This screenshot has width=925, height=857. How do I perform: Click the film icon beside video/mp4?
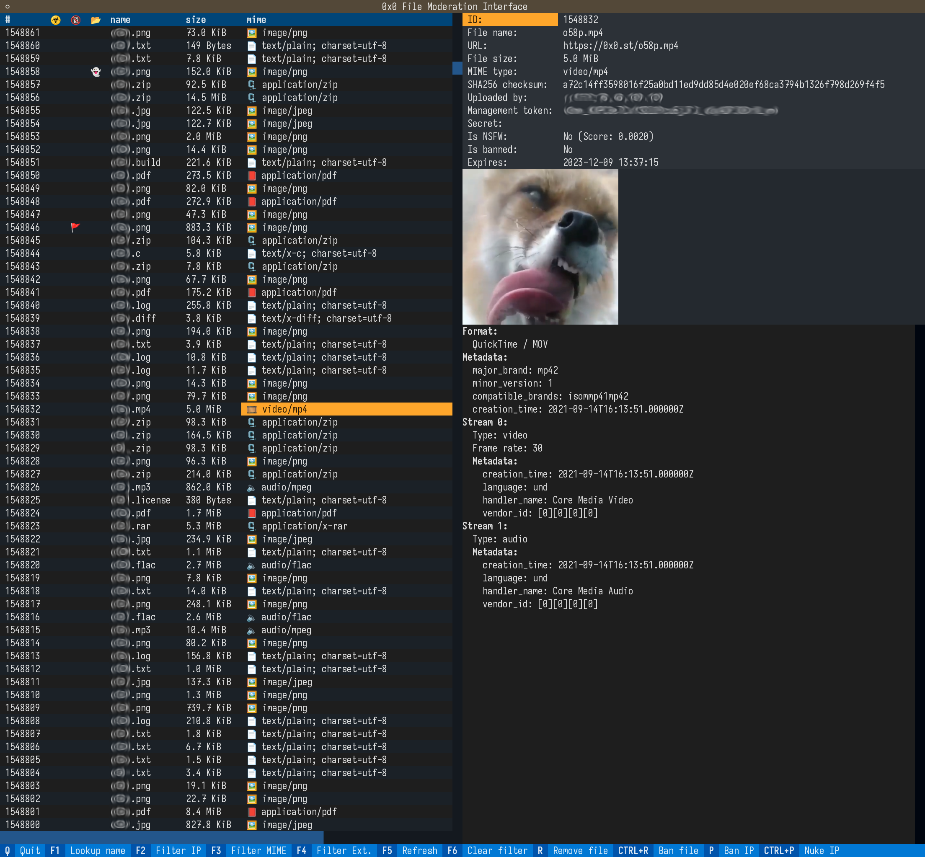(x=252, y=409)
